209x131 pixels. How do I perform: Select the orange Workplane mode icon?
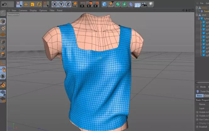[x=3, y=34]
